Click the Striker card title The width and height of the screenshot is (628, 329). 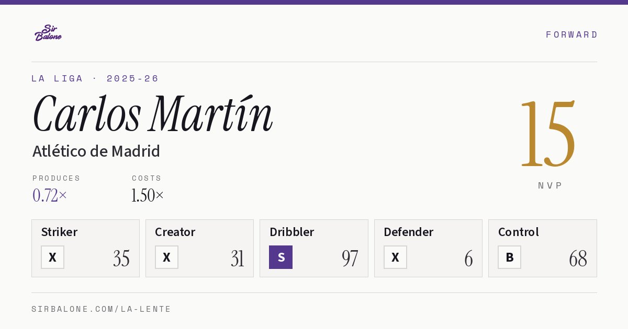tap(59, 232)
